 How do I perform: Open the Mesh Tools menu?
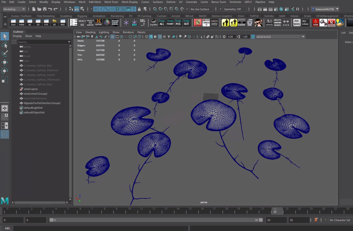click(x=111, y=2)
